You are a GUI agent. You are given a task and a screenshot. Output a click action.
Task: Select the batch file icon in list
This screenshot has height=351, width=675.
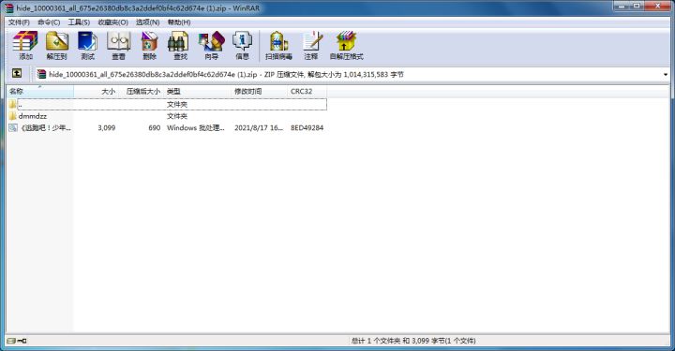(13, 127)
